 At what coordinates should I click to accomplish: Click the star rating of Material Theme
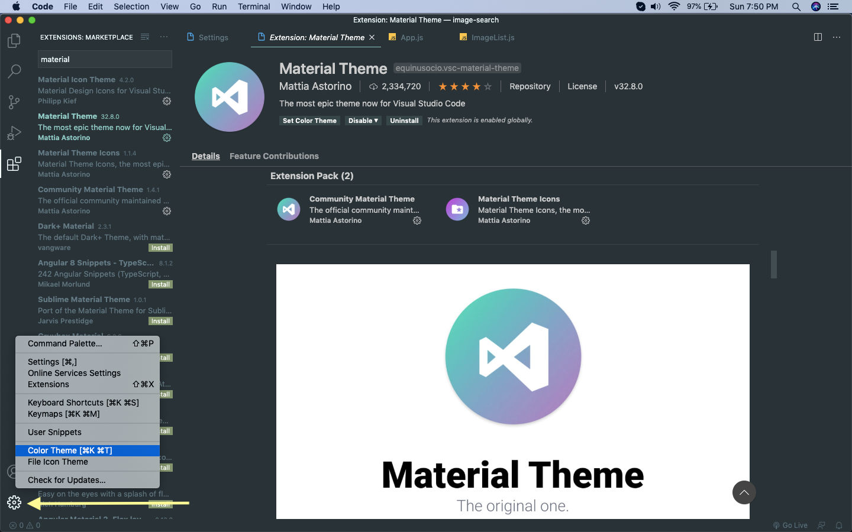pos(465,86)
